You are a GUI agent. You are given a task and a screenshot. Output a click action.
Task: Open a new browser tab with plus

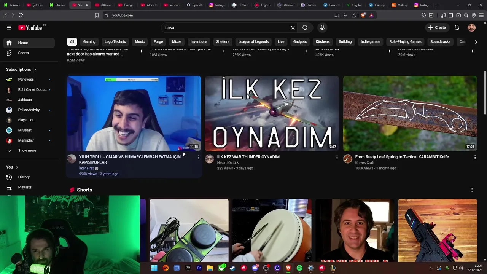(x=438, y=5)
